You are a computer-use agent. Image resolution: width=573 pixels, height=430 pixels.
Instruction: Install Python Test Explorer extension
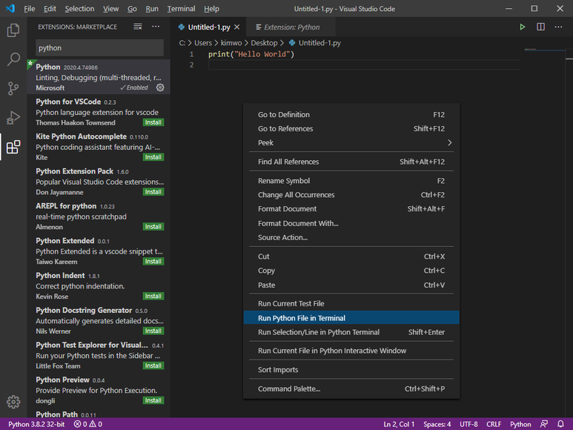[x=153, y=365]
